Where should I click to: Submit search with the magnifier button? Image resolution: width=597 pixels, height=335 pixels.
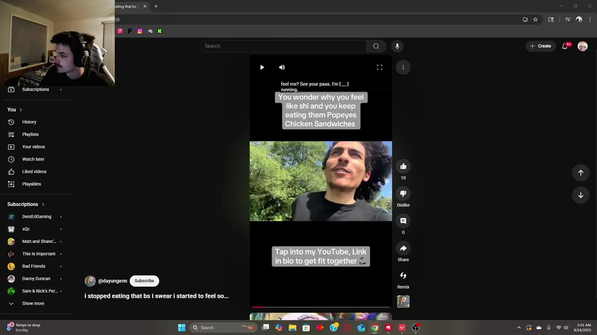coord(376,46)
